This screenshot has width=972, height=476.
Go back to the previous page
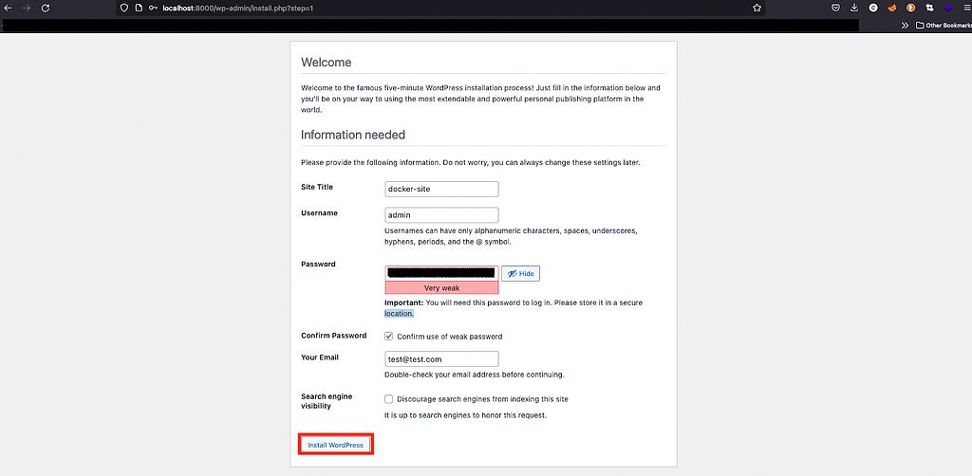pos(8,8)
